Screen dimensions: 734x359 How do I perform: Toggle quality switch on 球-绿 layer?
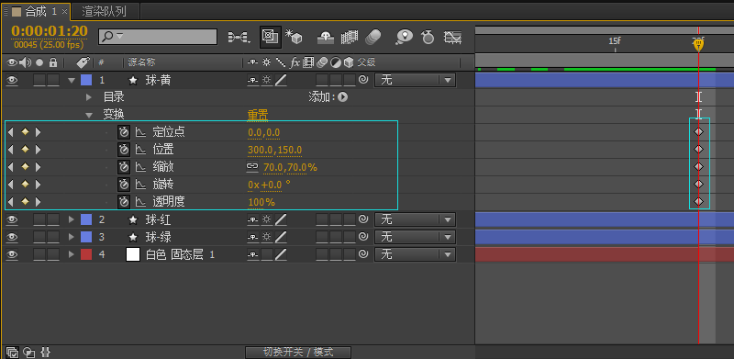(281, 237)
